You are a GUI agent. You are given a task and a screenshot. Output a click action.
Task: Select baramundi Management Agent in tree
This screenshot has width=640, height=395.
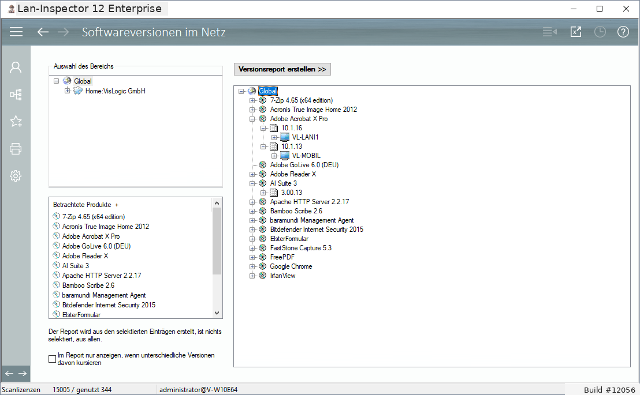[x=312, y=220]
